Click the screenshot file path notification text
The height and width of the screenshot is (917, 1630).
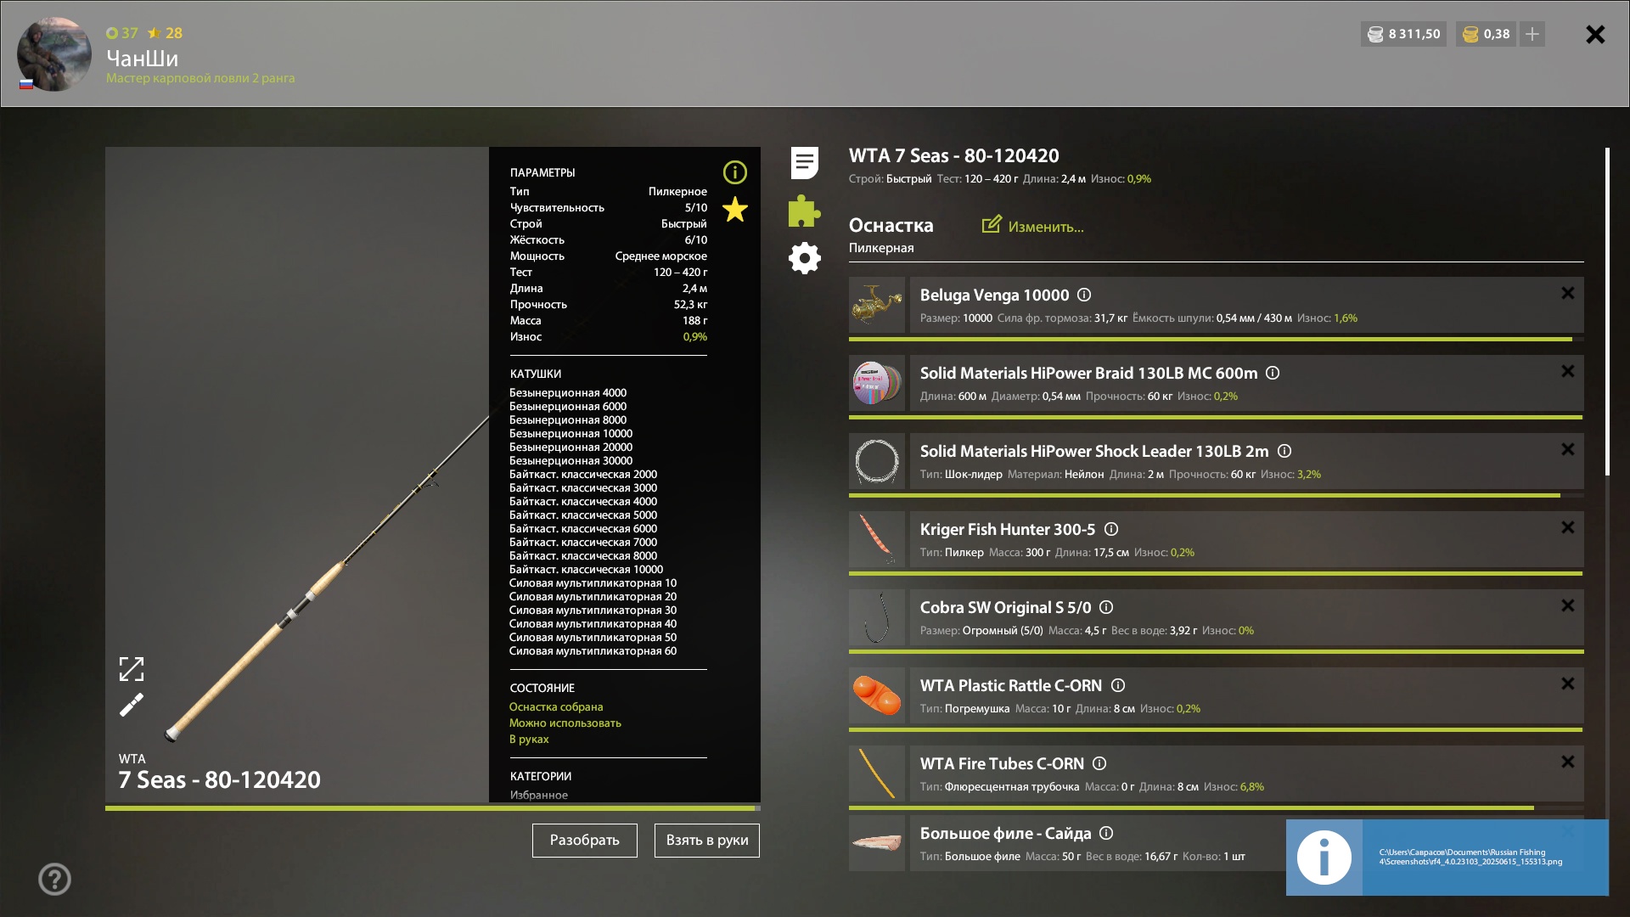pos(1470,857)
